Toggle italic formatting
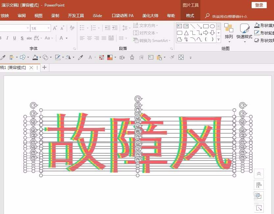Viewport: 274px width, 214px height. coord(8,38)
